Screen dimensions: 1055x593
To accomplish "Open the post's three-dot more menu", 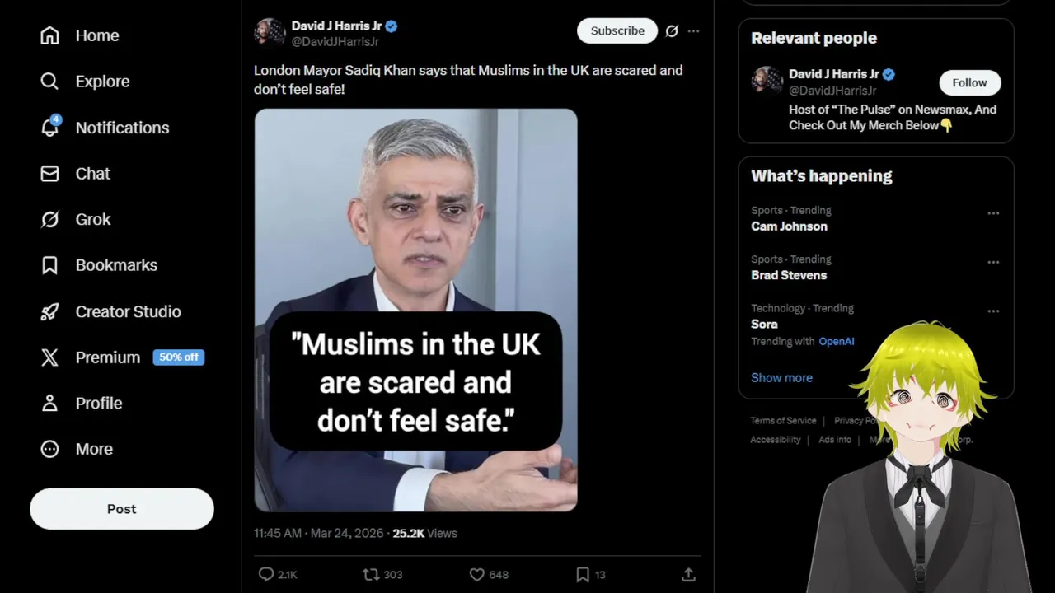I will coord(693,31).
